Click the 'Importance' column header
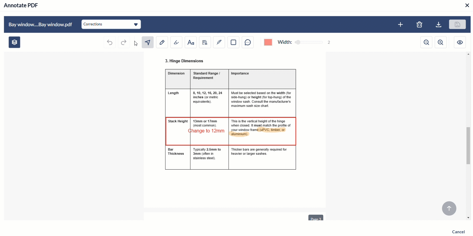This screenshot has width=473, height=236. [262, 79]
